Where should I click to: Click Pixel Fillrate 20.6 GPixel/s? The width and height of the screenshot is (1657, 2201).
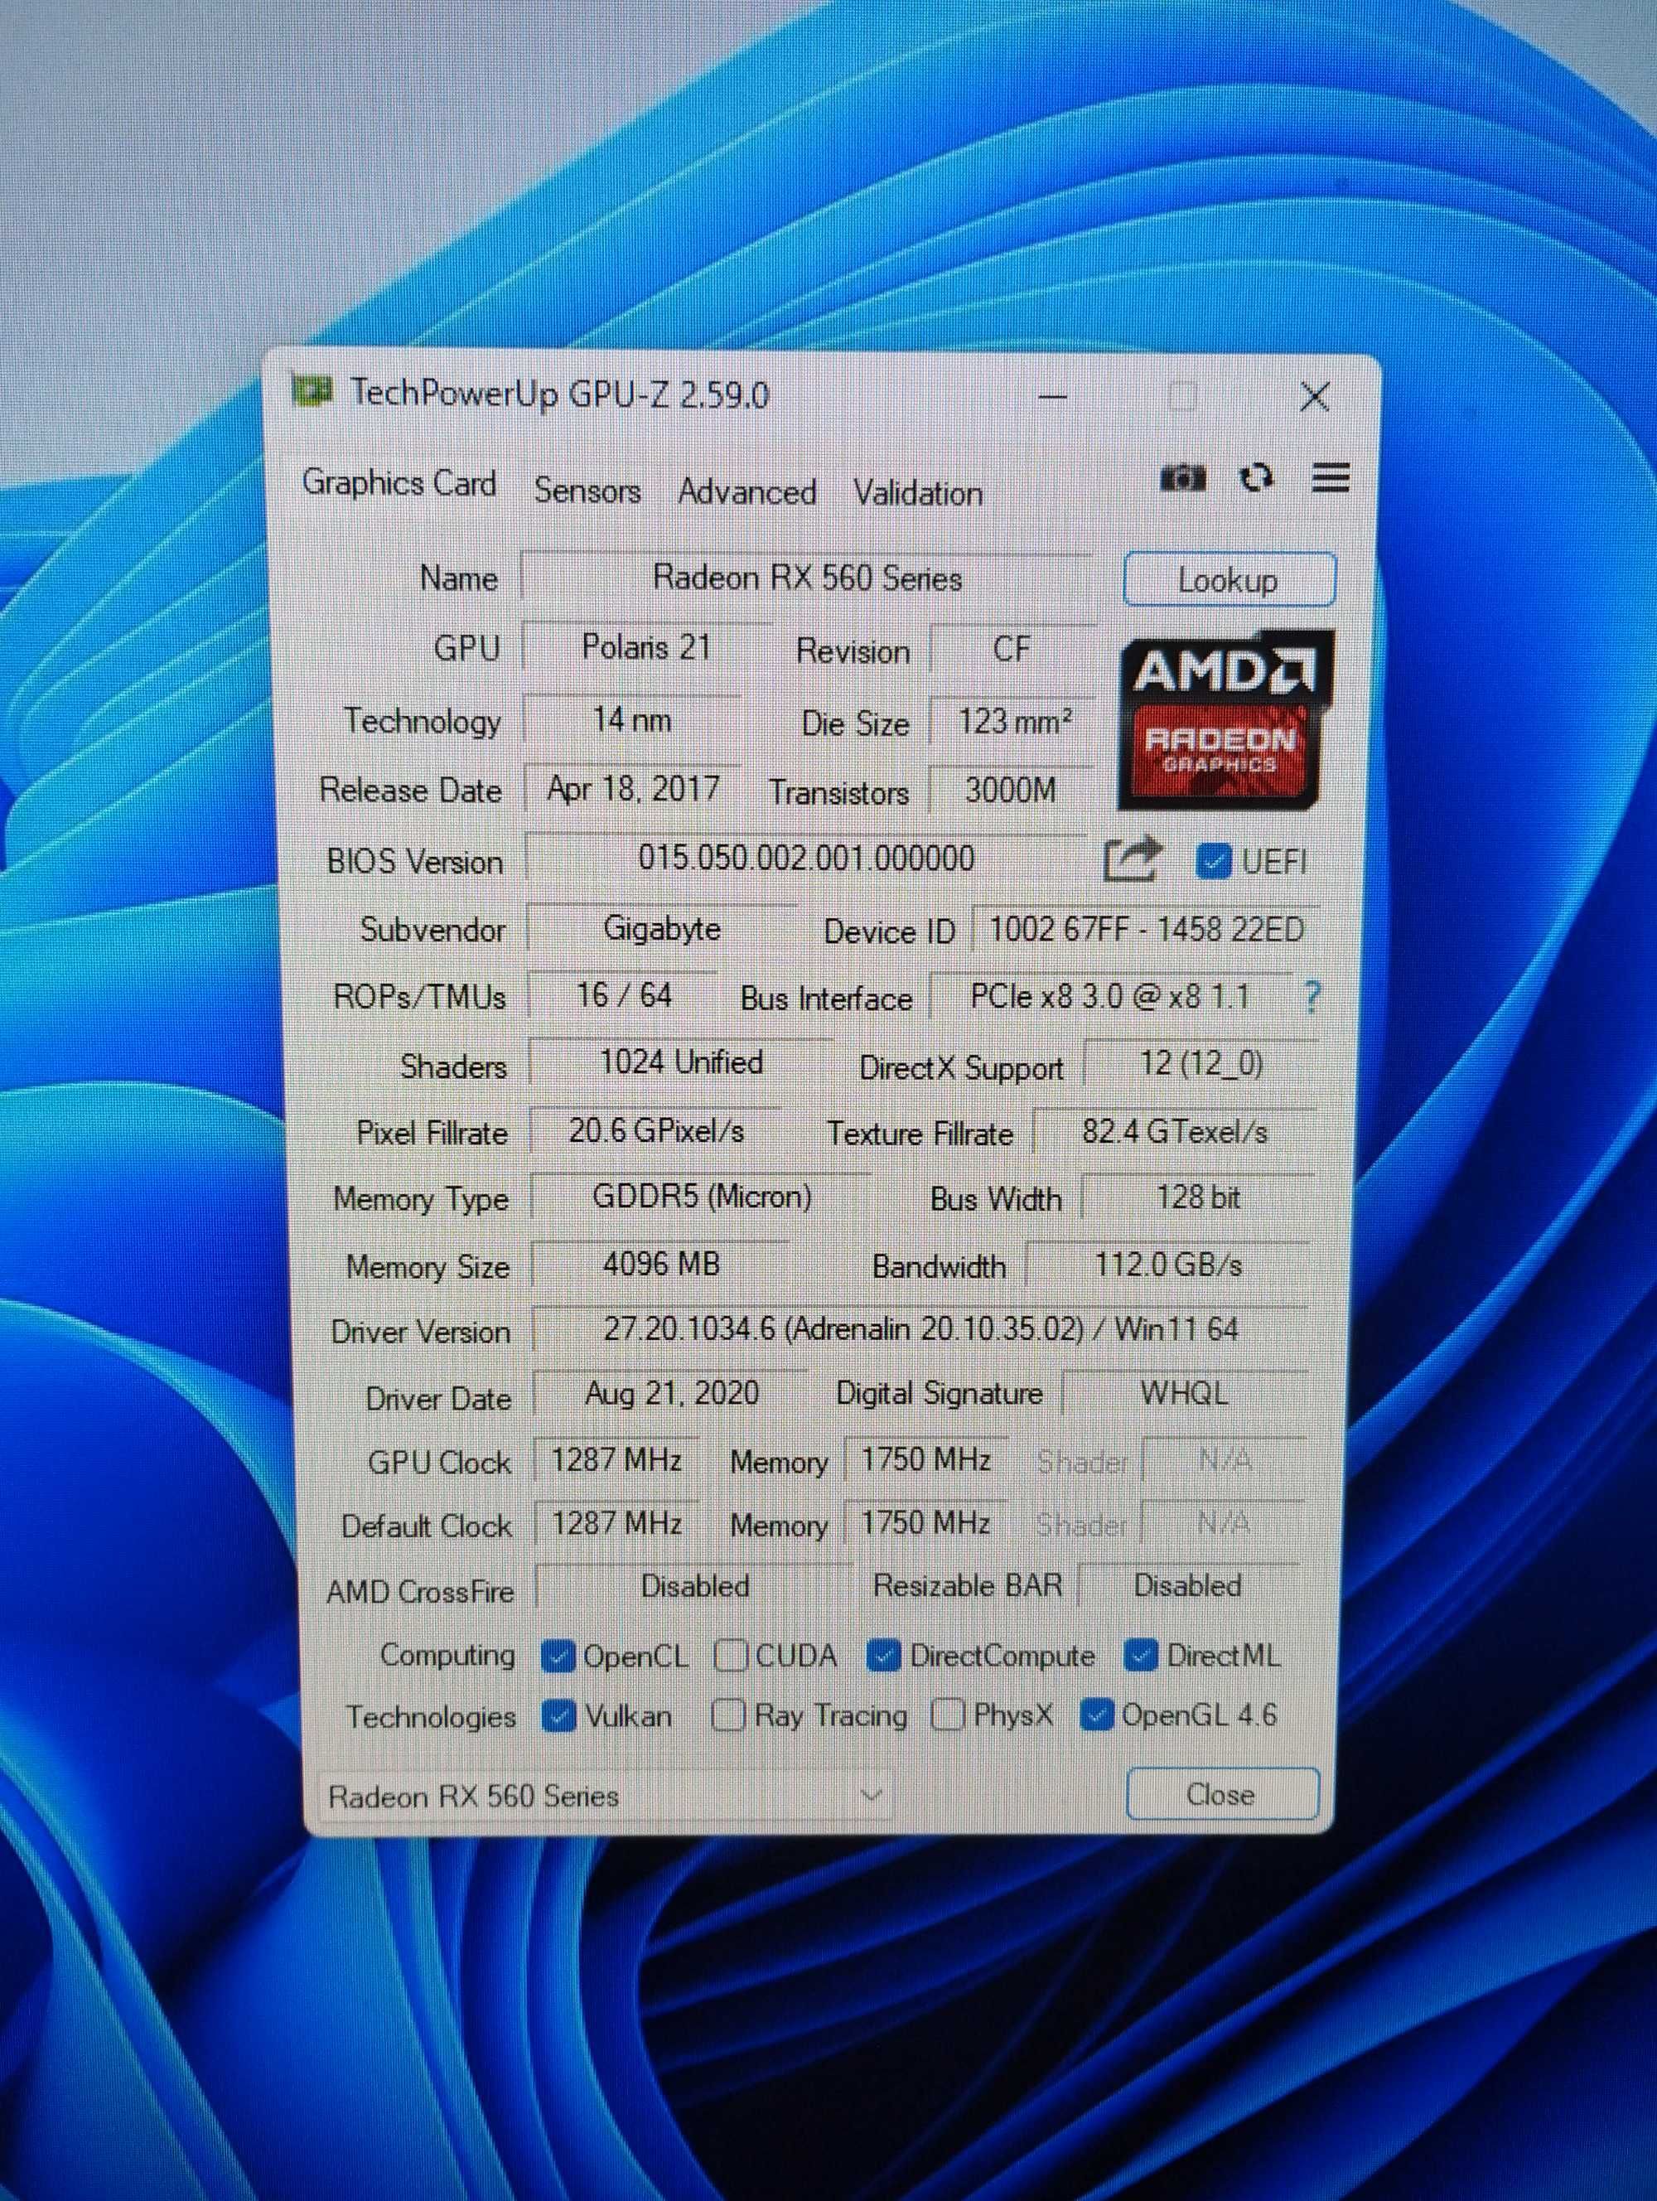click(656, 1130)
